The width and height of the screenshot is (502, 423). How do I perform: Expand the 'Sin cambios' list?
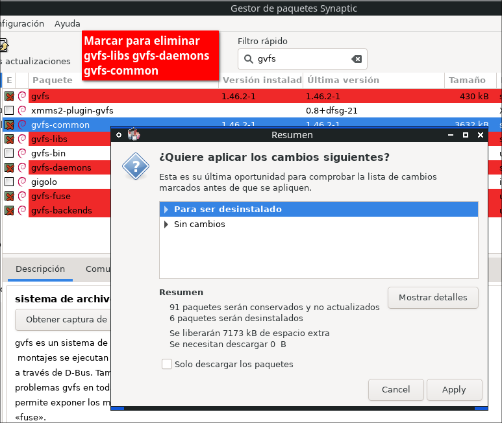point(166,224)
